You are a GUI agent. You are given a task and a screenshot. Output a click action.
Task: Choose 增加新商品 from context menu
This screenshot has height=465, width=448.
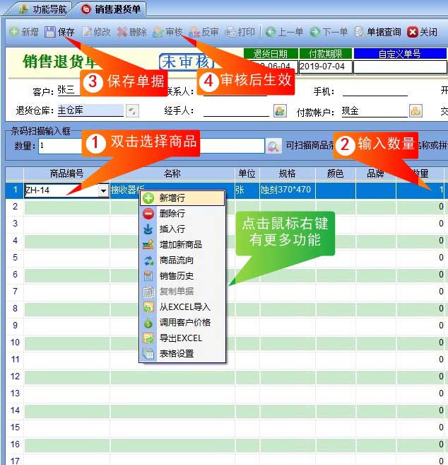182,245
